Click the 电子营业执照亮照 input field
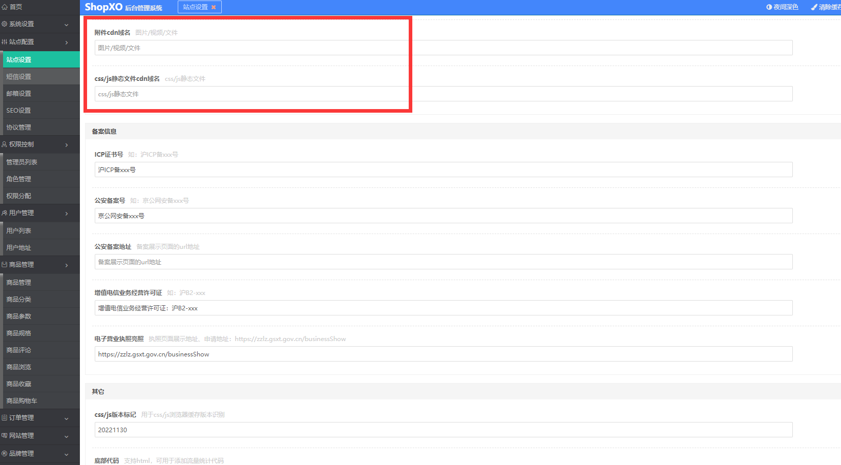The image size is (841, 465). pyautogui.click(x=444, y=354)
